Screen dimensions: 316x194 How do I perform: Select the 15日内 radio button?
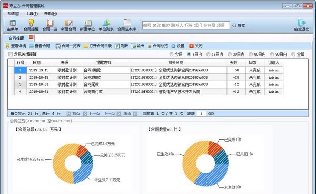(209, 55)
